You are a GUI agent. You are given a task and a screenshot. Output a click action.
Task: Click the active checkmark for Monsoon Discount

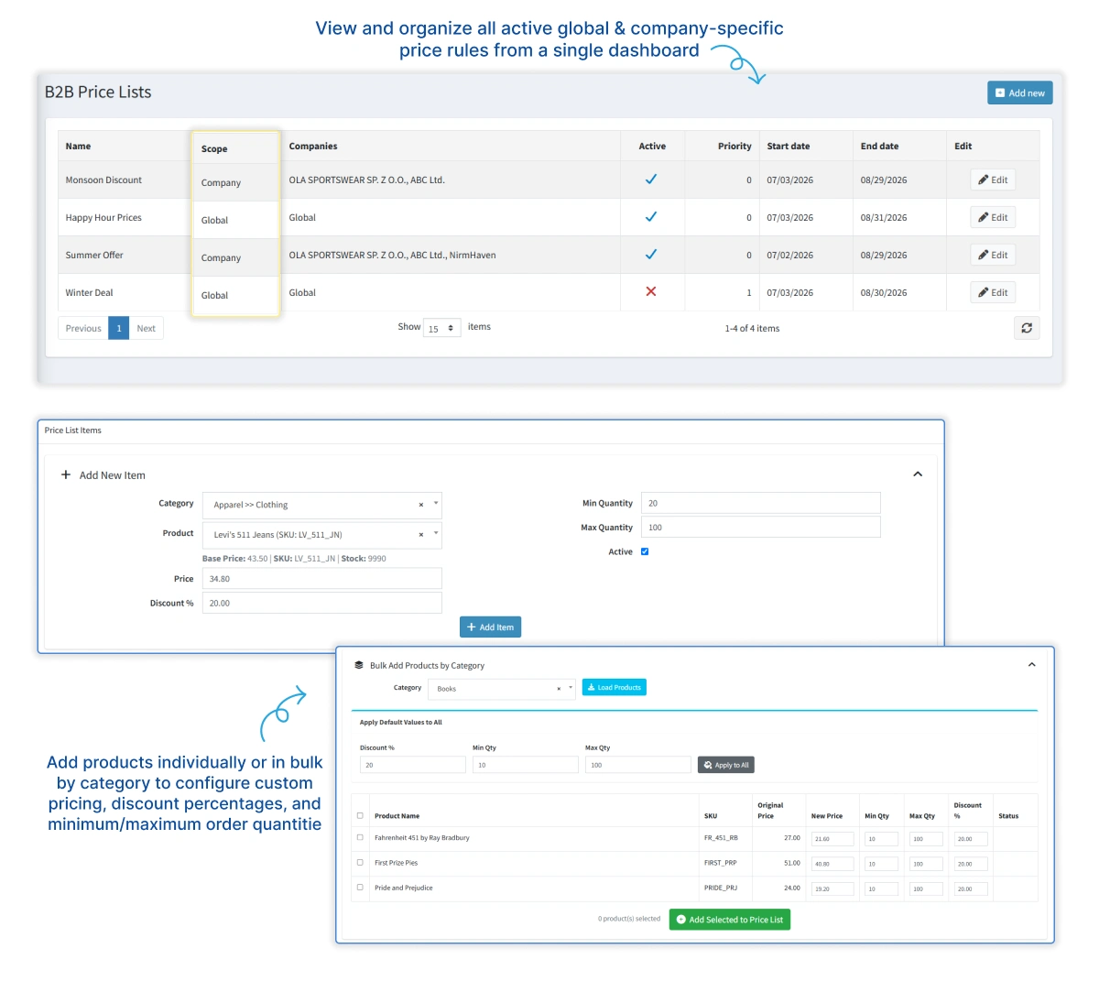651,180
